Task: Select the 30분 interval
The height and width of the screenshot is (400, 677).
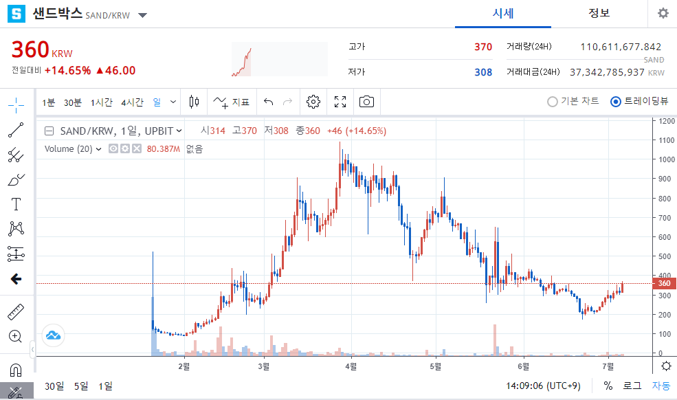Action: coord(73,102)
